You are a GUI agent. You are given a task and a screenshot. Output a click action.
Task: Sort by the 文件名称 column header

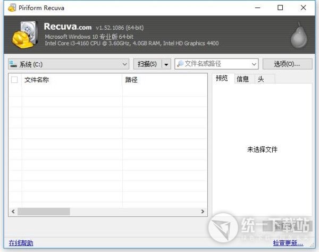(72, 80)
